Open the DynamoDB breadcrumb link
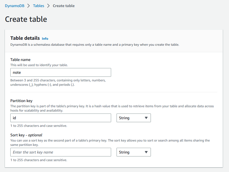Image resolution: width=229 pixels, height=172 pixels. click(15, 6)
